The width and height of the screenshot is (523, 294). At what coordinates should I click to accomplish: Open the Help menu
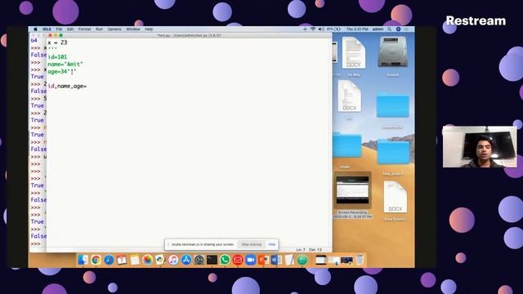tap(149, 29)
